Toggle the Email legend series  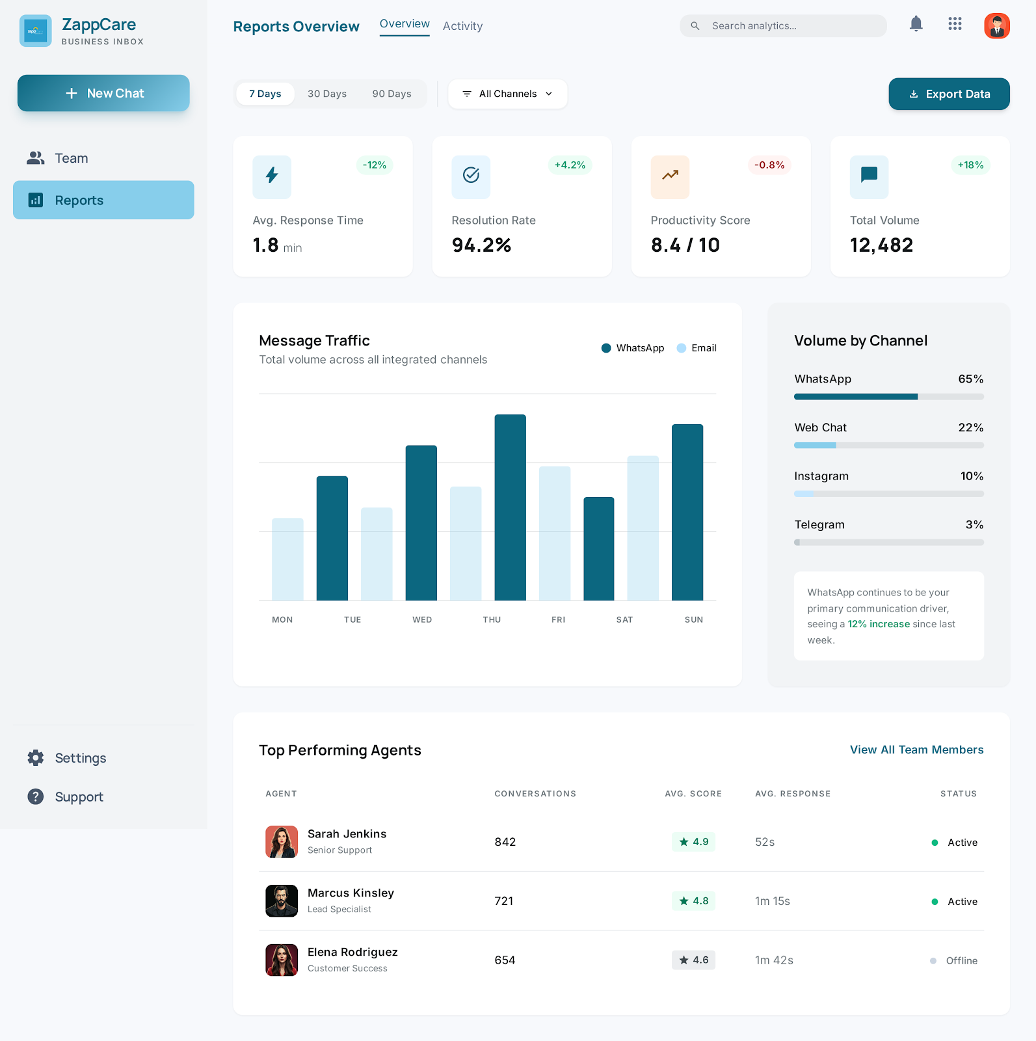(x=697, y=348)
